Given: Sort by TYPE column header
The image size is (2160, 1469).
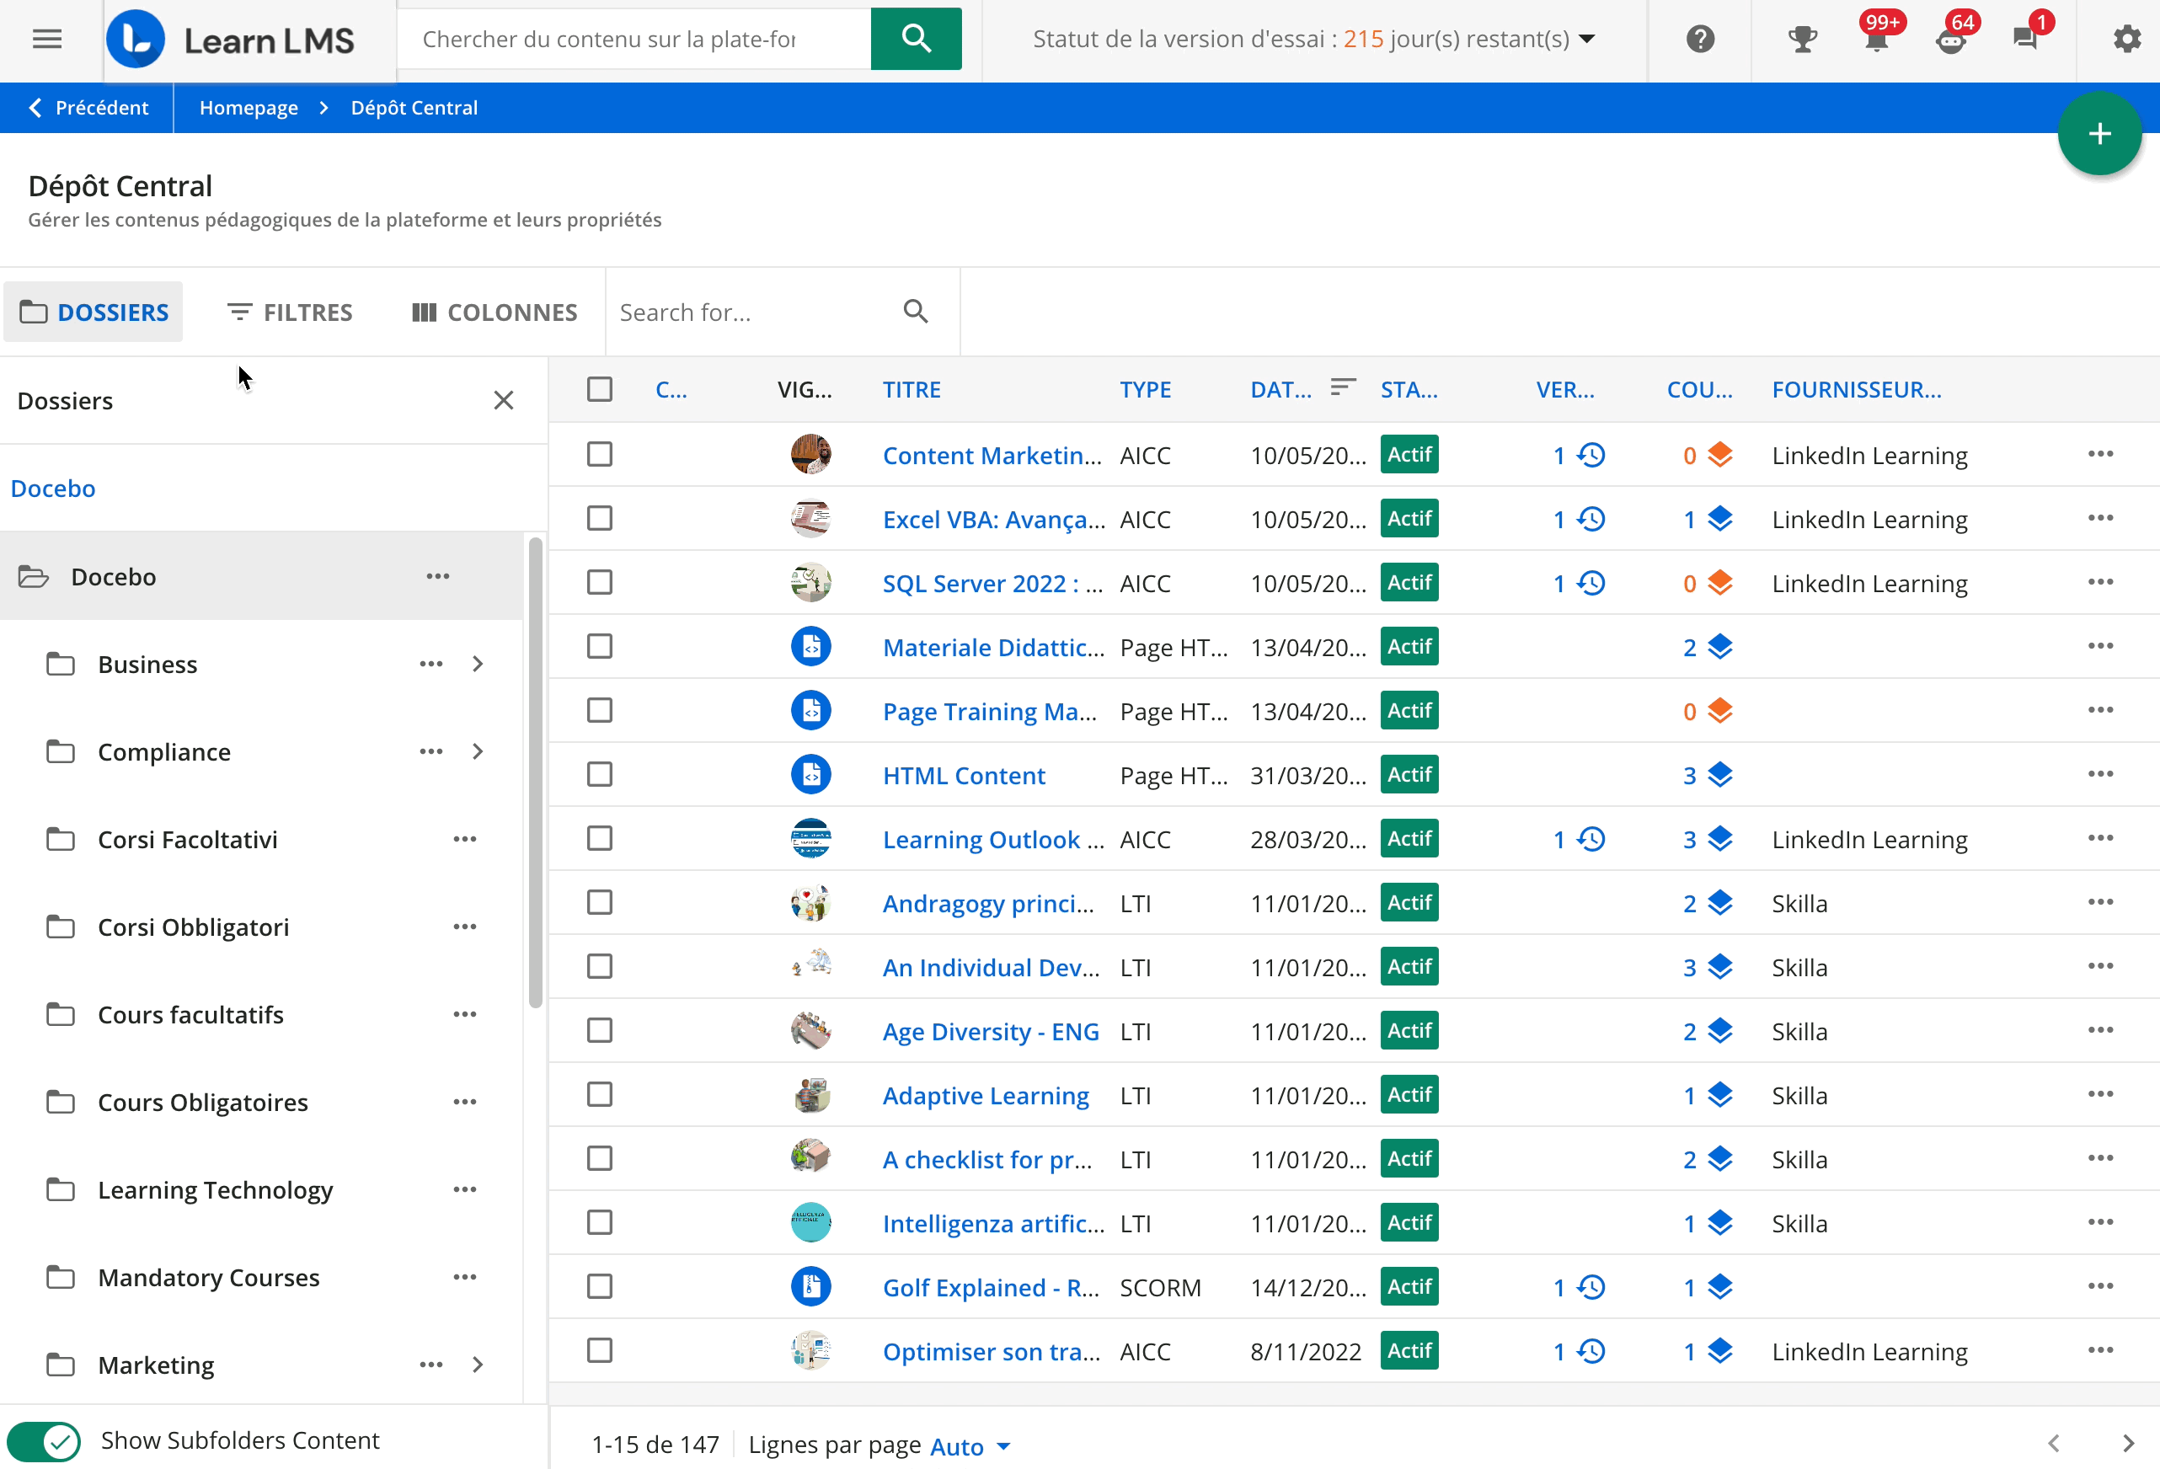Looking at the screenshot, I should (1145, 389).
